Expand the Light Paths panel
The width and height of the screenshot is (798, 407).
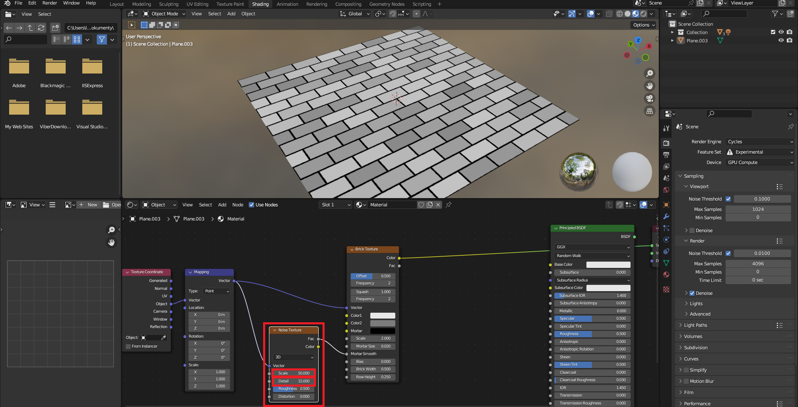point(695,325)
